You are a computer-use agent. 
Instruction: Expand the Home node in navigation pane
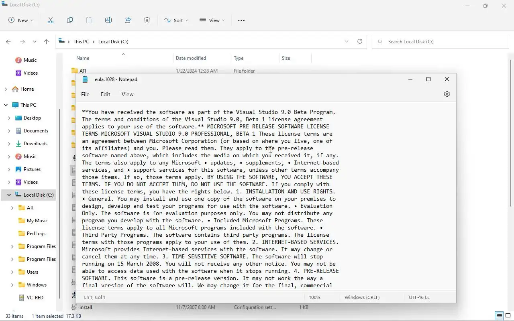click(x=6, y=89)
